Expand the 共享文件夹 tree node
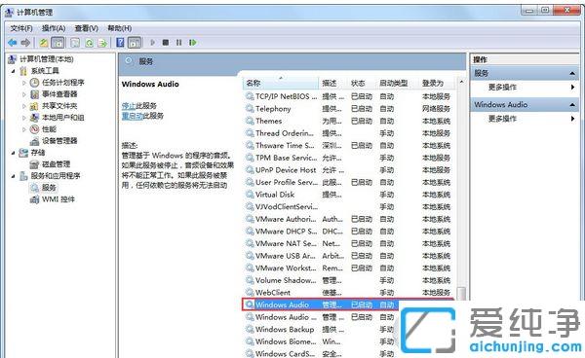585x358 pixels. pos(23,106)
